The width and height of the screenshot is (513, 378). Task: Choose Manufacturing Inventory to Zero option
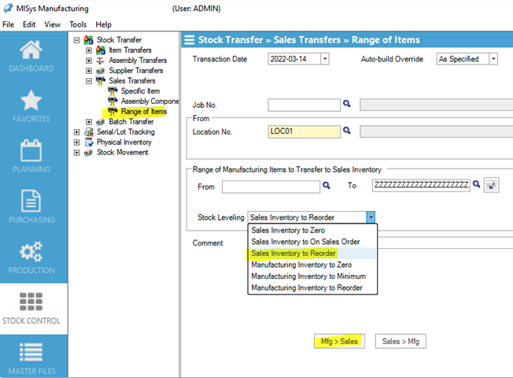click(x=313, y=265)
